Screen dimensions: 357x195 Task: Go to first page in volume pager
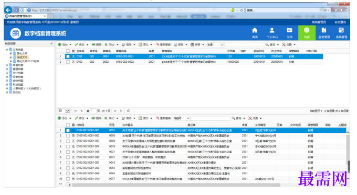(76, 111)
